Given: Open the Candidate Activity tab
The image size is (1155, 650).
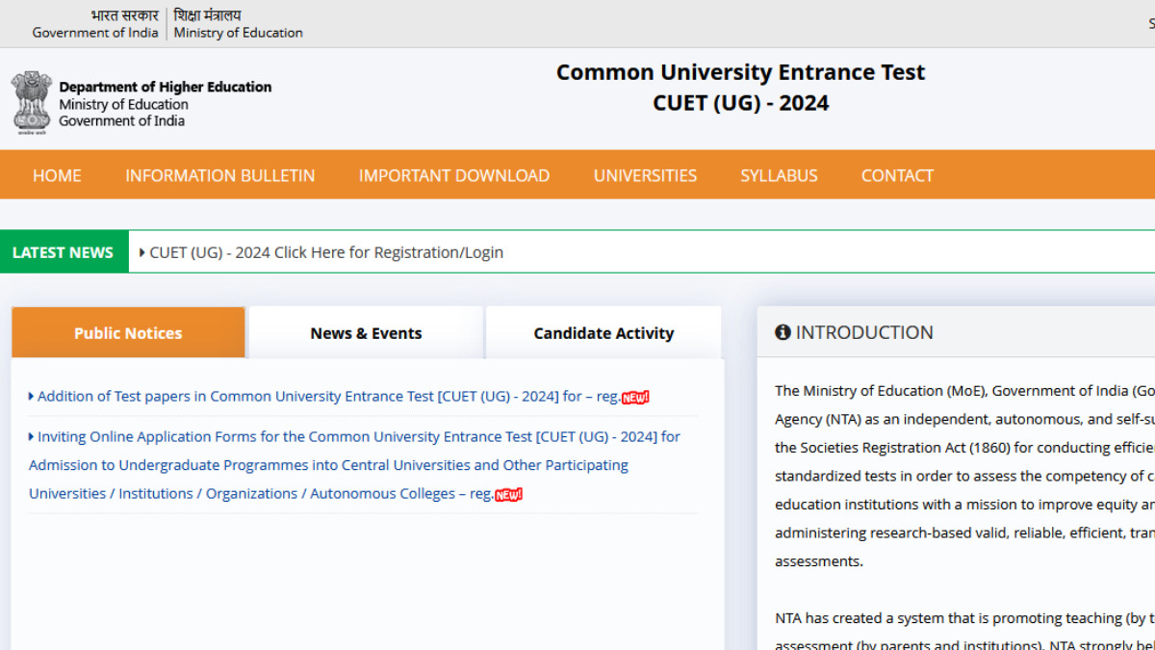Looking at the screenshot, I should (603, 333).
